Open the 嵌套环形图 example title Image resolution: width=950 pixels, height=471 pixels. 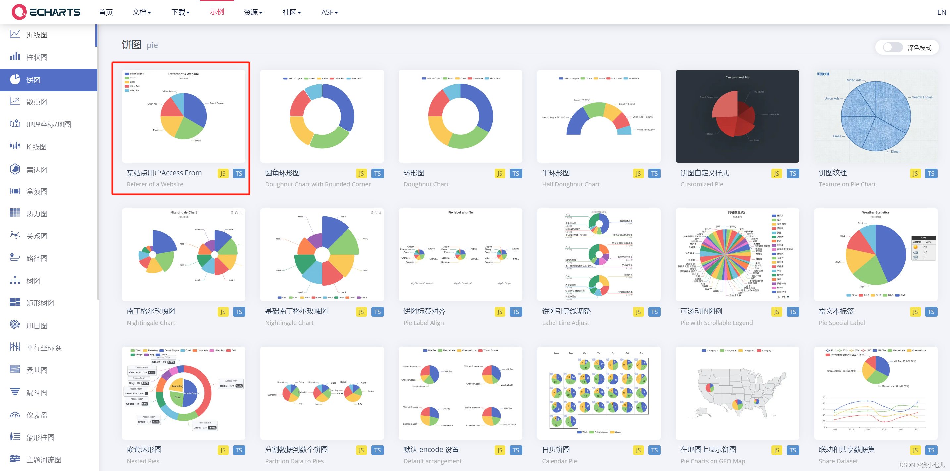point(144,449)
